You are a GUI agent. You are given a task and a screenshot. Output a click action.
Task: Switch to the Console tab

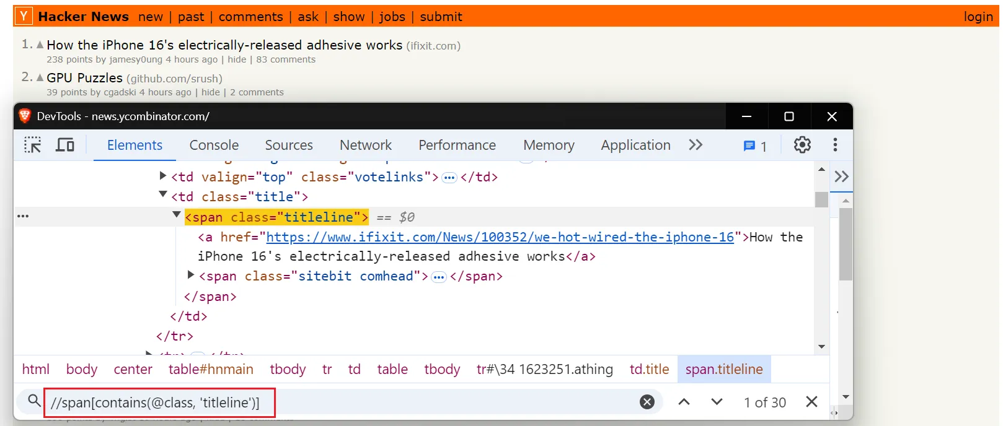(x=214, y=145)
